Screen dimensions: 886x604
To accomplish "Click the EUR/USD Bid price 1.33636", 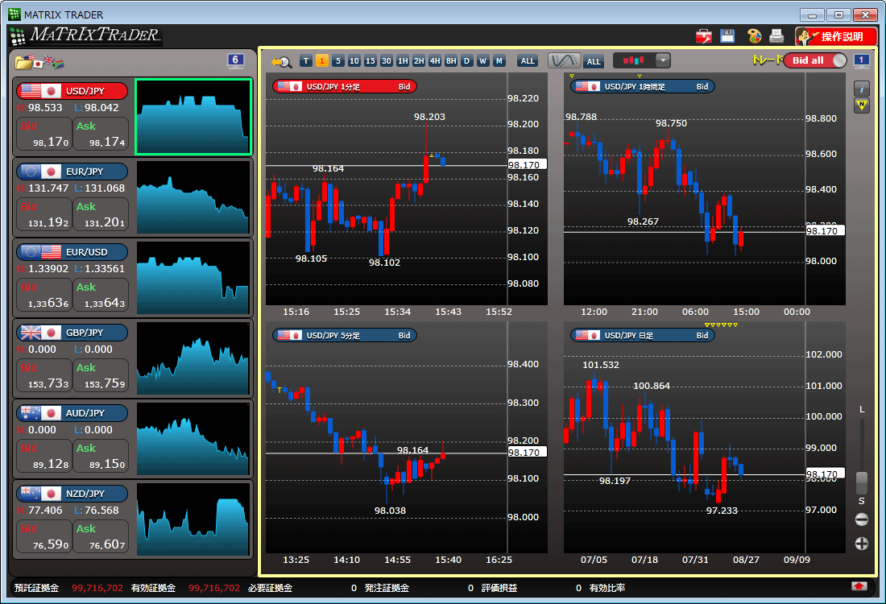I will [x=44, y=296].
